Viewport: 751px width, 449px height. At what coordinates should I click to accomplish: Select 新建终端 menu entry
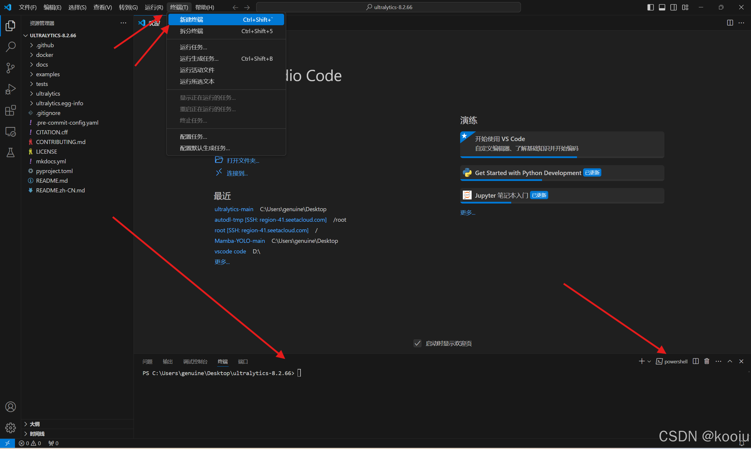click(191, 20)
